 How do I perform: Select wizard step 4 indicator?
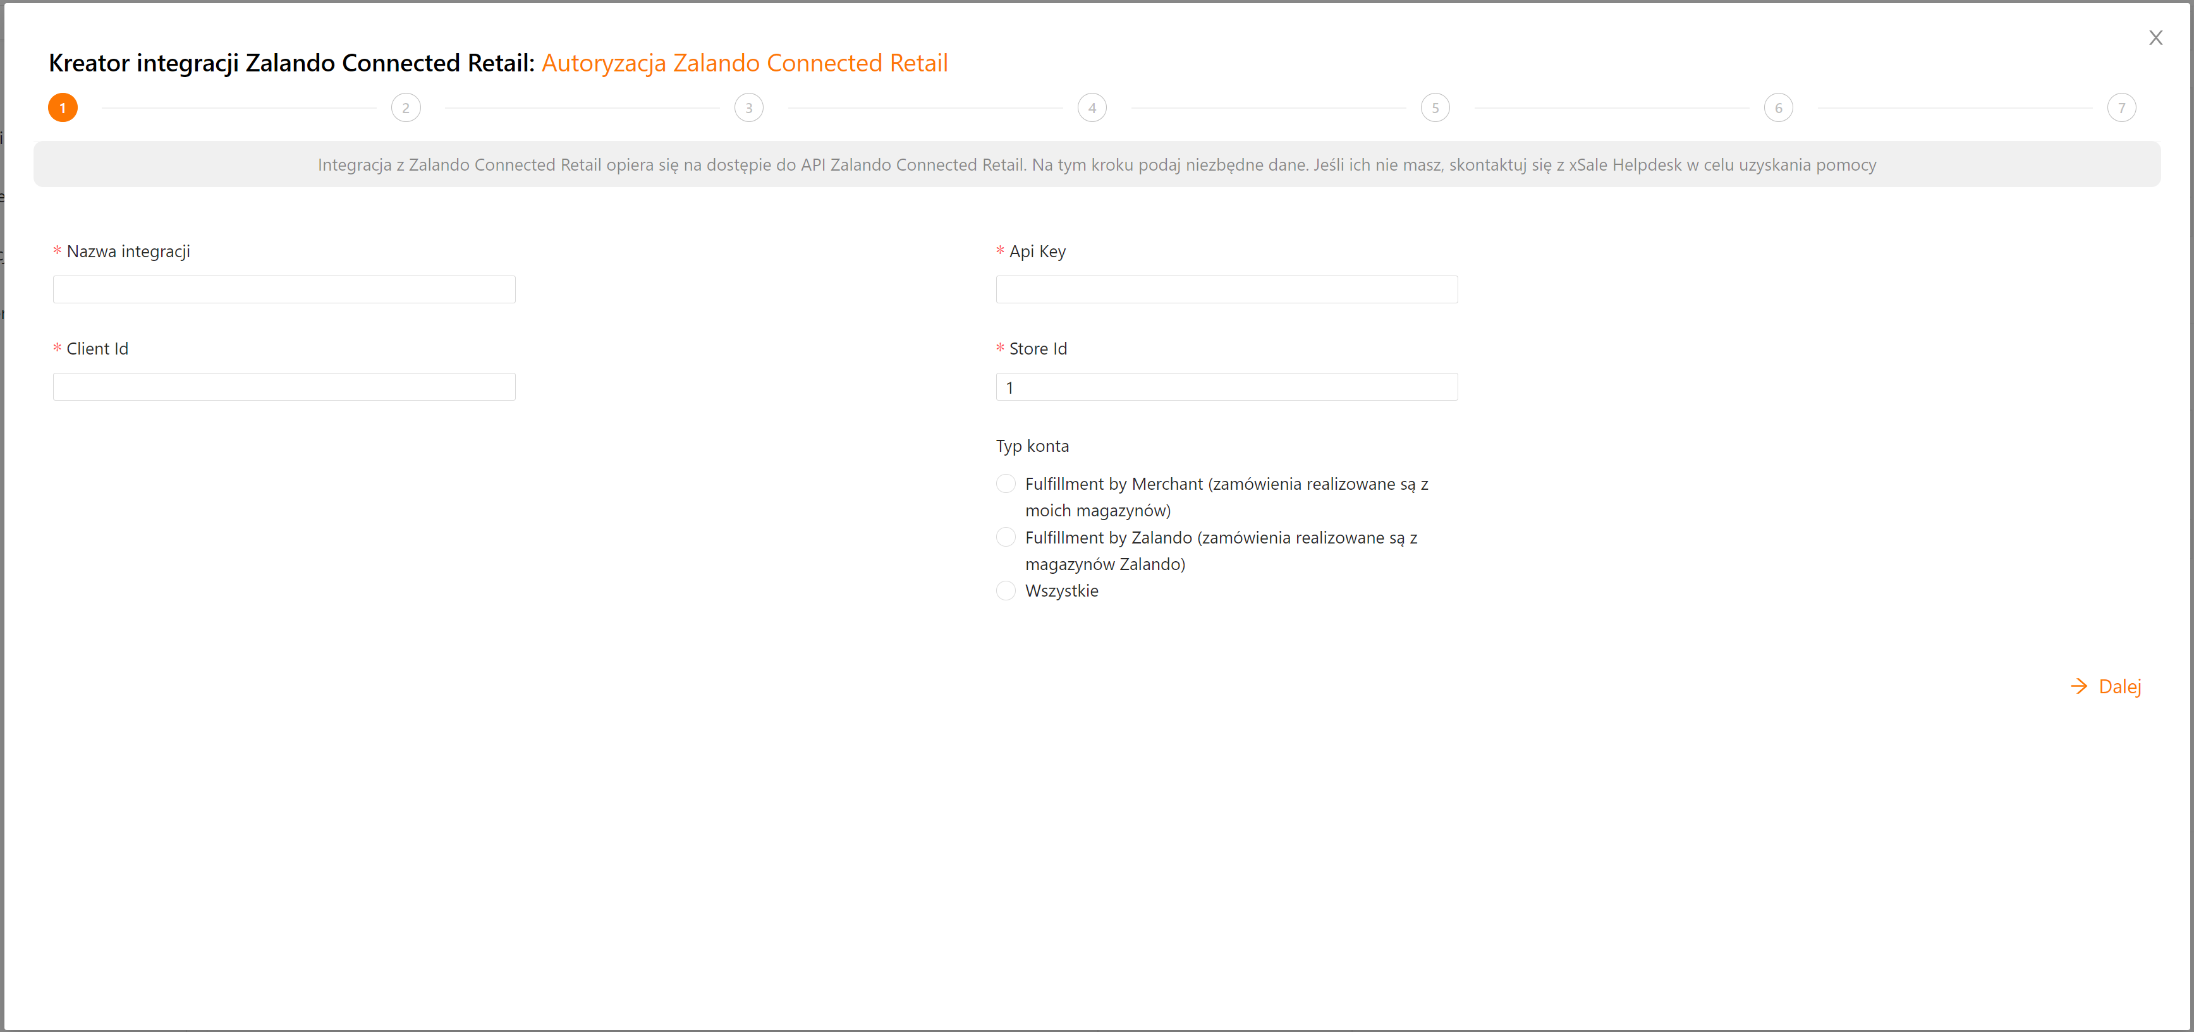tap(1092, 108)
